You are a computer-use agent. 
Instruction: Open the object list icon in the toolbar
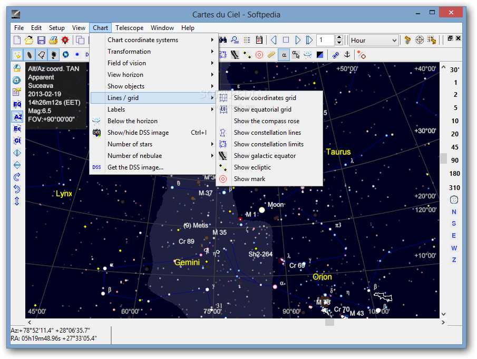coord(247,40)
